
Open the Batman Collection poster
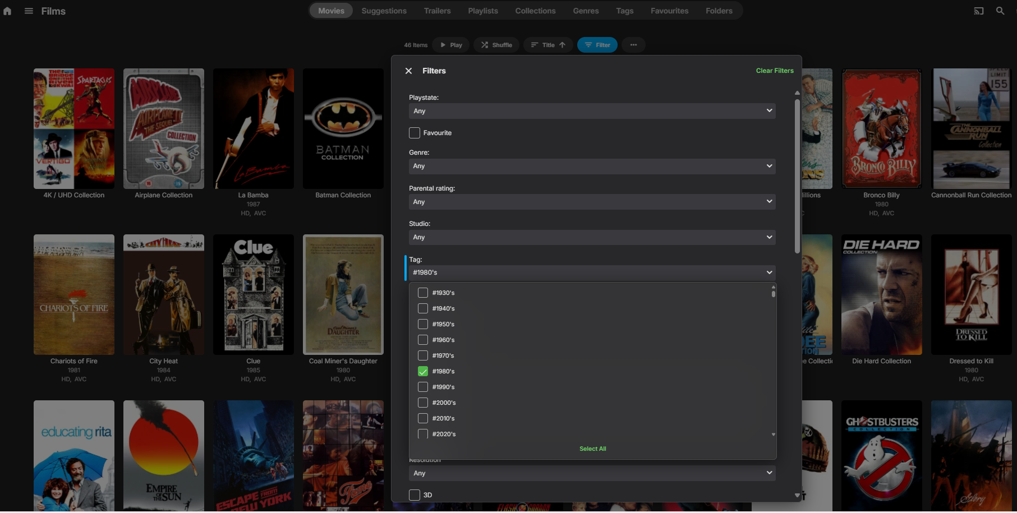pyautogui.click(x=343, y=129)
